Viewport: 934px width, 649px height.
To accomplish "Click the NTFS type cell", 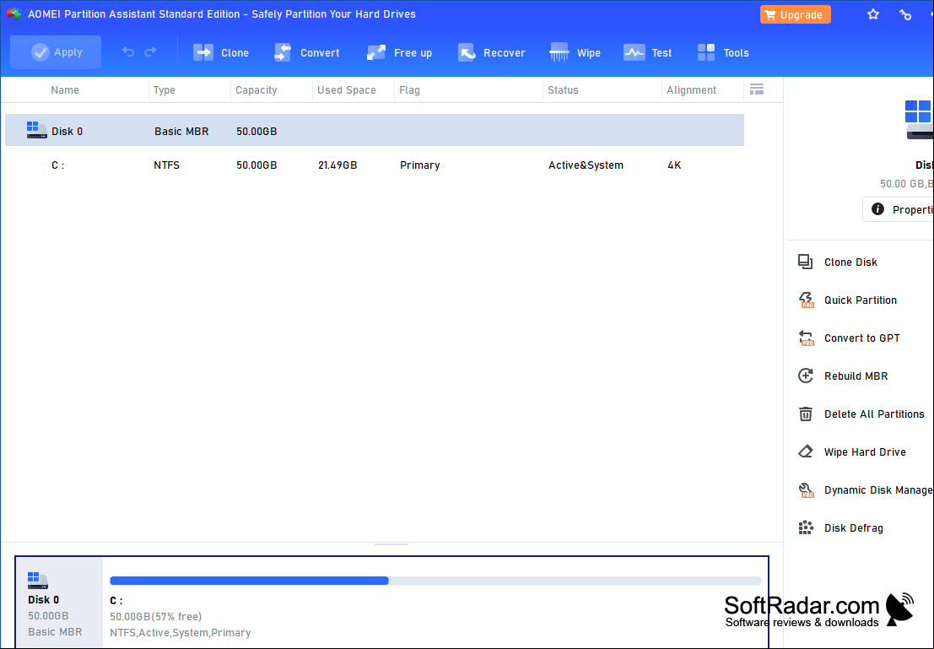I will click(x=167, y=165).
